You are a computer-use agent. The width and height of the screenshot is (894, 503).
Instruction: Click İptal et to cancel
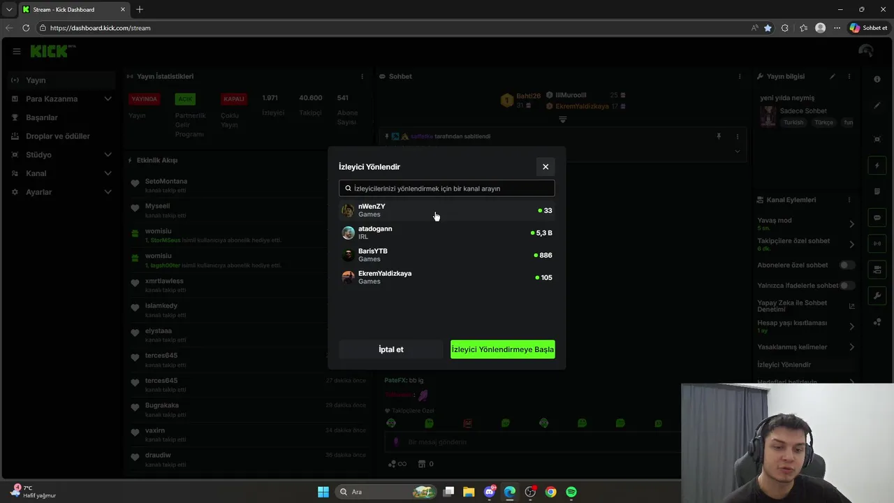point(391,349)
